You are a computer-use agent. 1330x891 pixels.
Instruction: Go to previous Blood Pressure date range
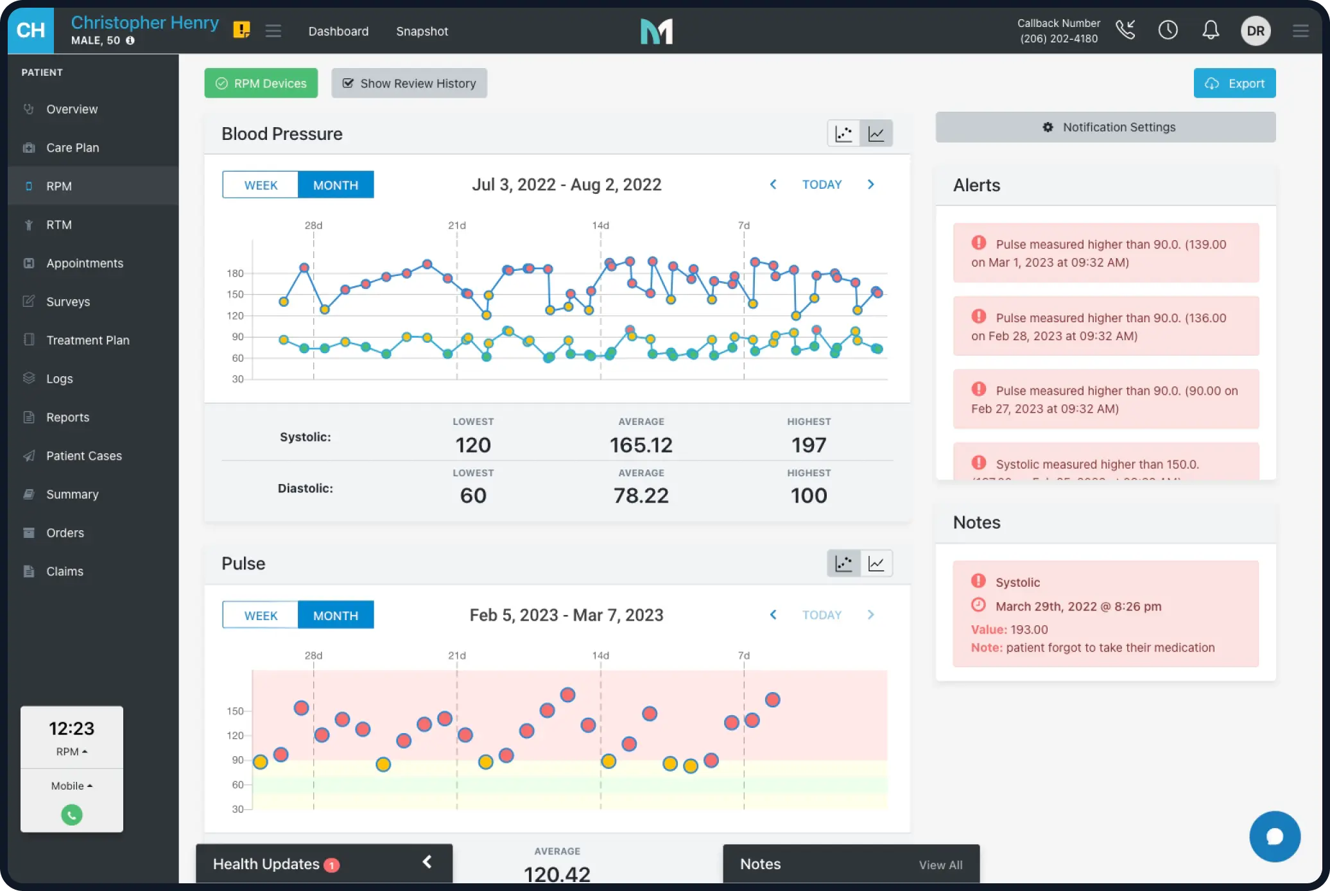[x=773, y=185]
